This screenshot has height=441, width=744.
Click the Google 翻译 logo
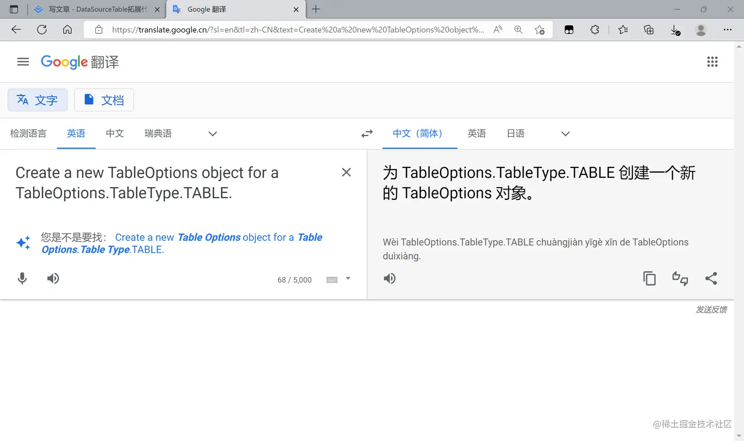[80, 62]
